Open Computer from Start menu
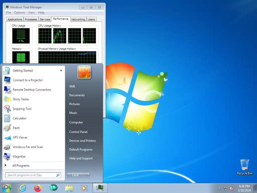This screenshot has width=257, height=193. (76, 122)
